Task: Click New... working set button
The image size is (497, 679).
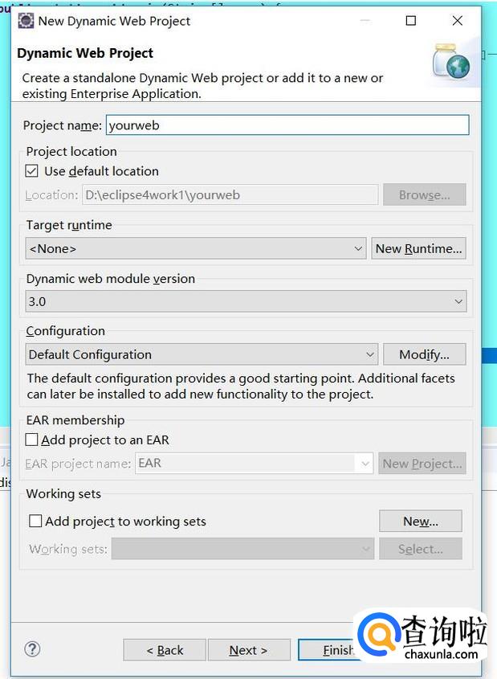Action: [x=421, y=521]
